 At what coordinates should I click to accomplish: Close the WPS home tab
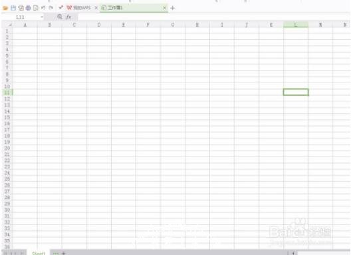point(96,8)
